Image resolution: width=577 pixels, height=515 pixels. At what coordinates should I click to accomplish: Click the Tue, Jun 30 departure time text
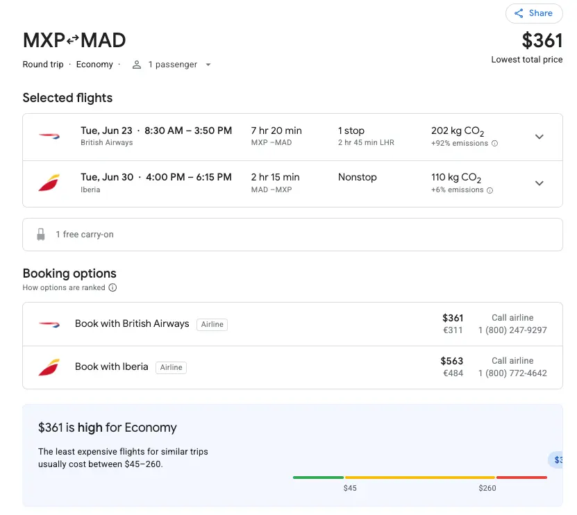coord(156,177)
